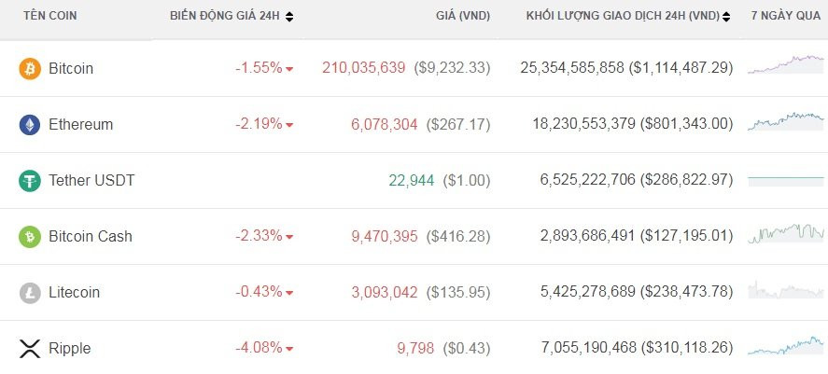Click the 7 Ngày Qua column header
This screenshot has height=374, width=828.
[785, 16]
